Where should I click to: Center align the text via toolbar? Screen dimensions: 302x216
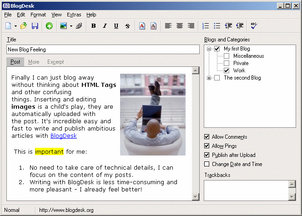click(180, 26)
